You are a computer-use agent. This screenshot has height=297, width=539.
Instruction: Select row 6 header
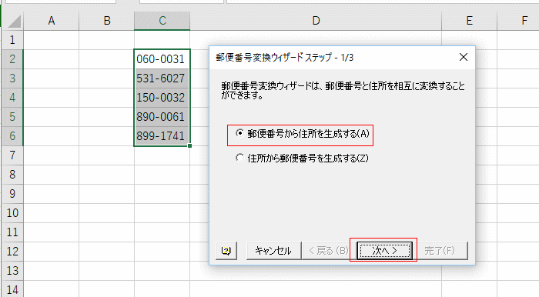pos(12,136)
